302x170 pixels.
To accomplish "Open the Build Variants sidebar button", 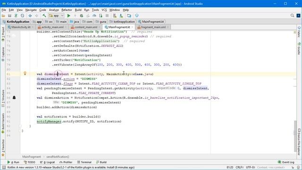I will click(x=3, y=123).
